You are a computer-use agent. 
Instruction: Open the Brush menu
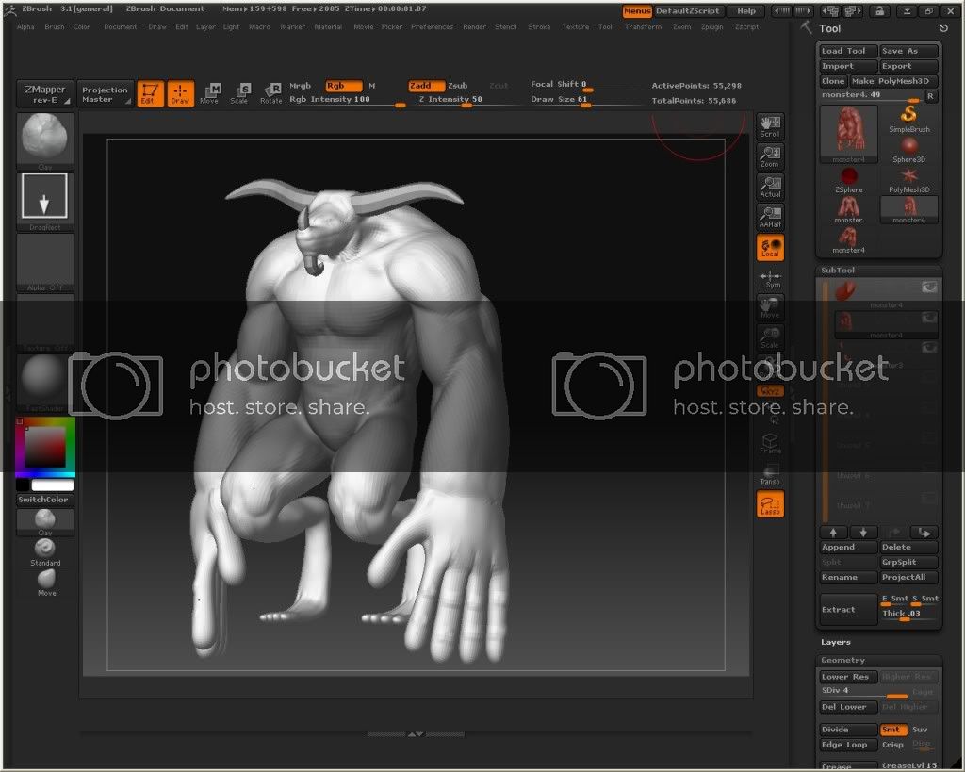coord(54,27)
